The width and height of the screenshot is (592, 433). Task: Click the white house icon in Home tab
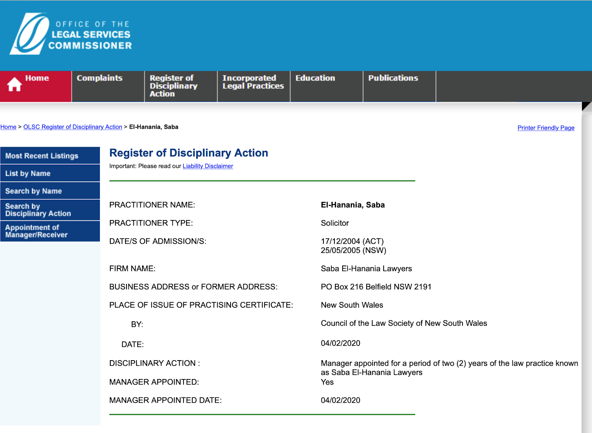(x=14, y=84)
